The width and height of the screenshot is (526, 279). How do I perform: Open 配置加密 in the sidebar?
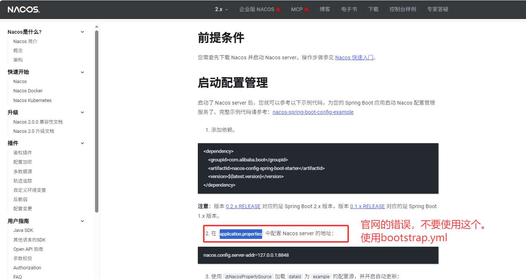click(23, 162)
